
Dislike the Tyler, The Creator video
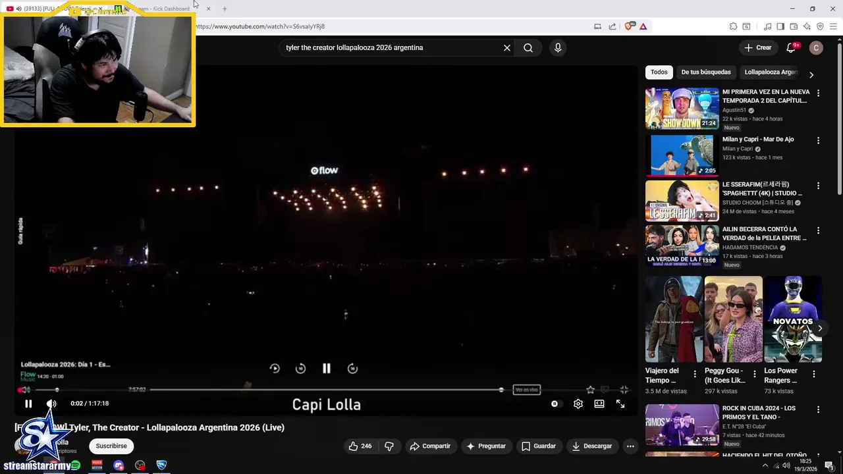[389, 446]
